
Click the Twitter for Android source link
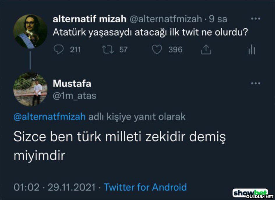pyautogui.click(x=145, y=187)
